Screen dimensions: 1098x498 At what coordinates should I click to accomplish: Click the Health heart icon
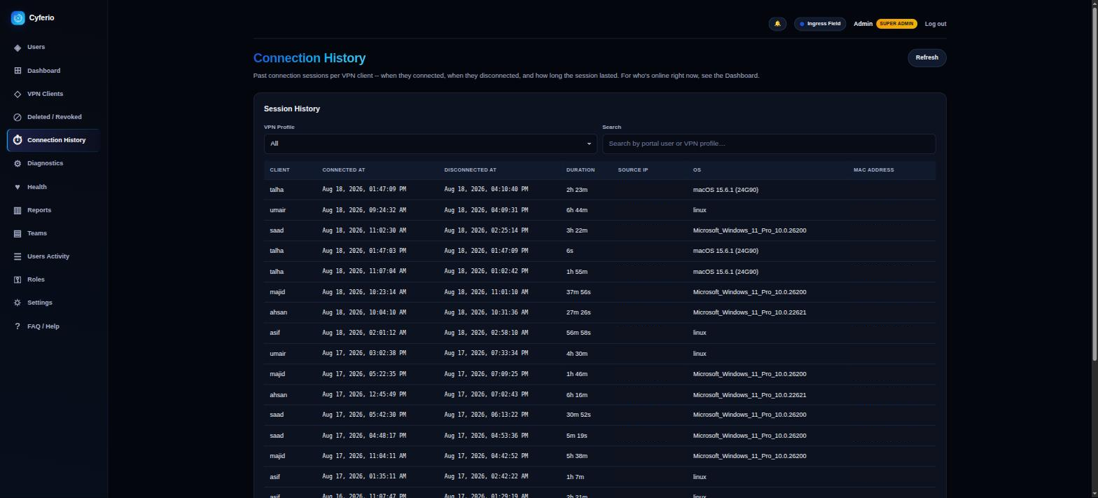18,187
